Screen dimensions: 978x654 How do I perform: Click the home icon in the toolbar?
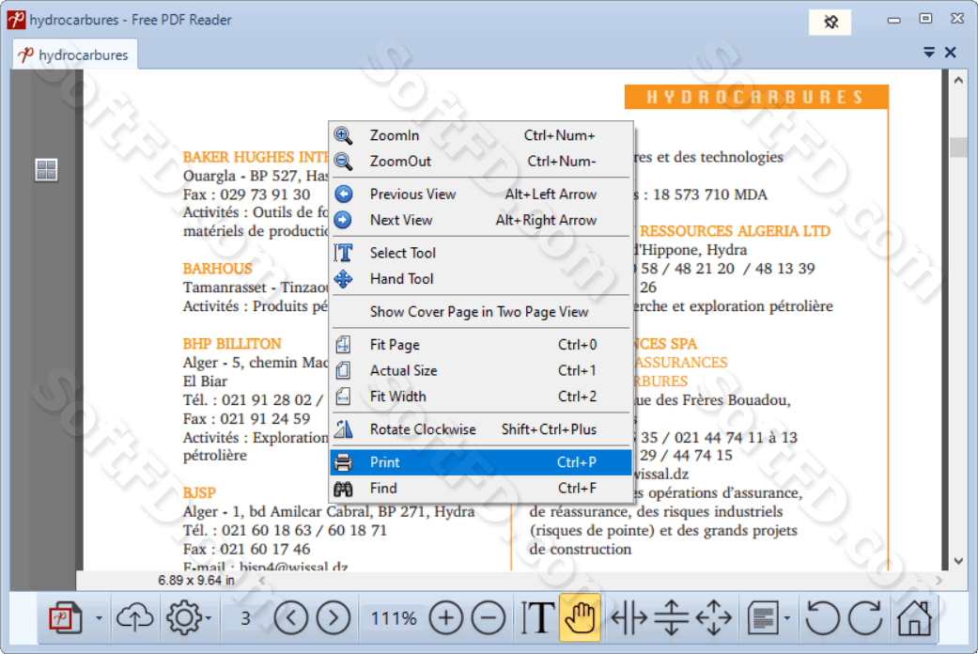914,617
